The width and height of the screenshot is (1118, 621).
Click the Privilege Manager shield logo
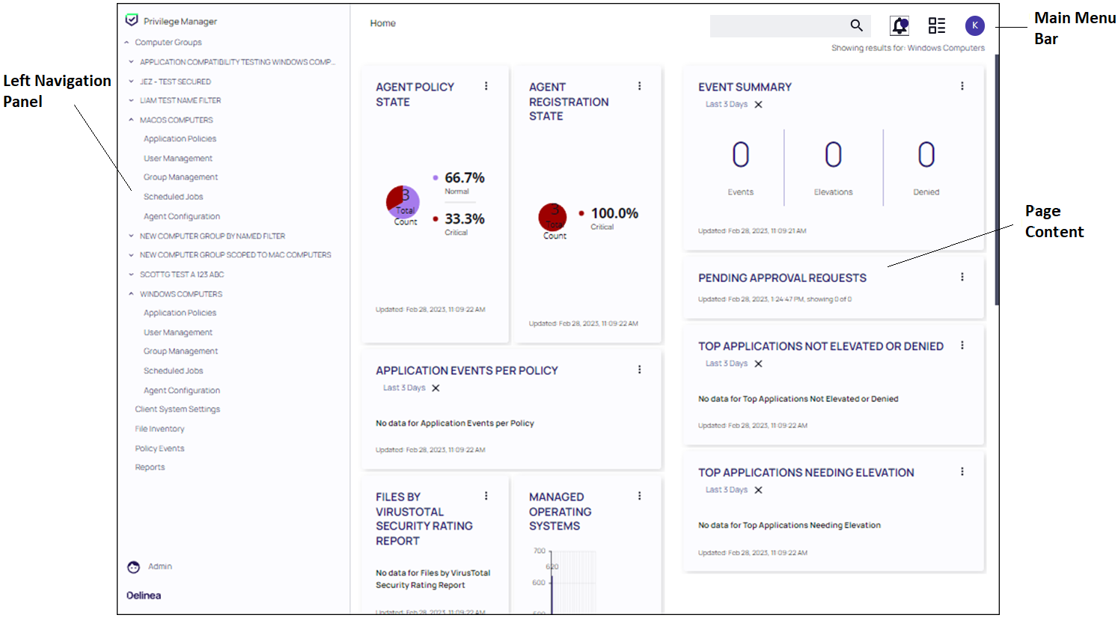point(133,20)
